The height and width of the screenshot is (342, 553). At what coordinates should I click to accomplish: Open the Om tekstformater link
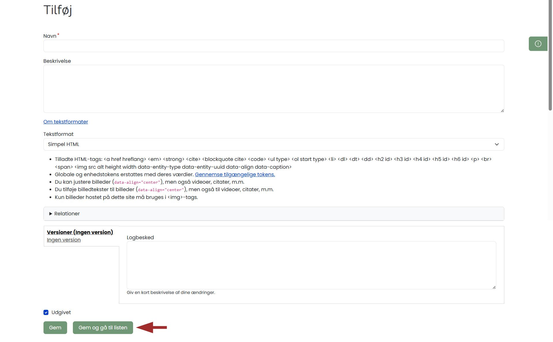coord(66,122)
